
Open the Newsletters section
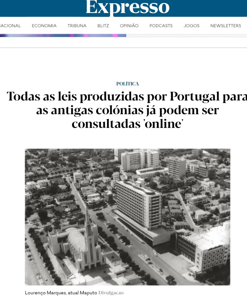pos(226,26)
